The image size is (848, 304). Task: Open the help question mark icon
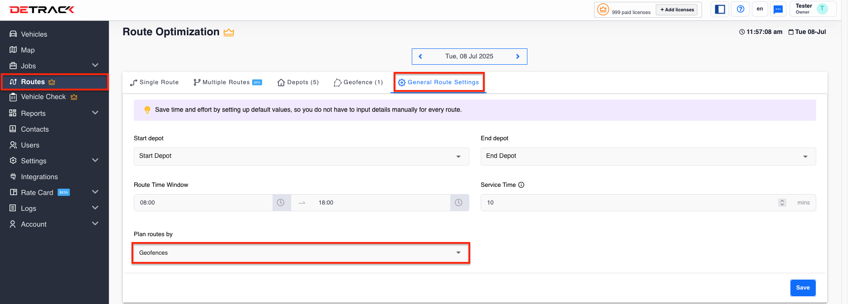741,9
